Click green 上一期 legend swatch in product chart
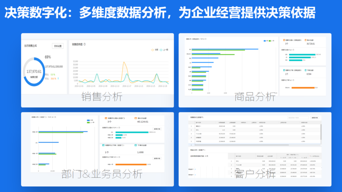 click(271, 41)
